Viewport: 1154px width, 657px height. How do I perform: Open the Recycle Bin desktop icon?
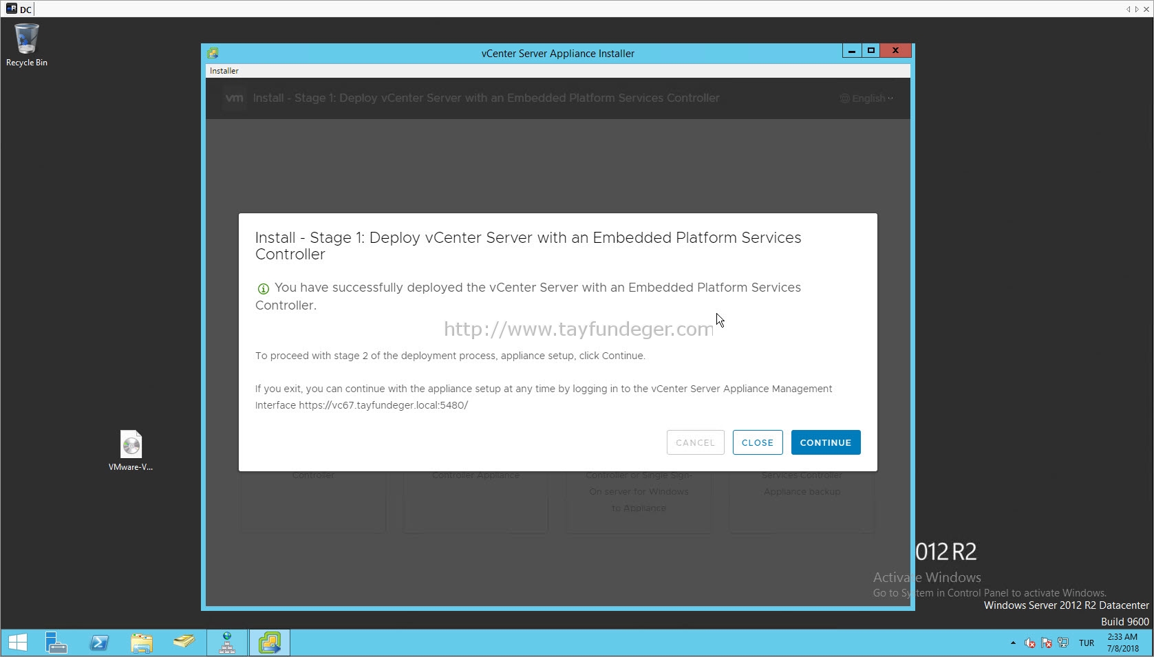click(x=27, y=45)
